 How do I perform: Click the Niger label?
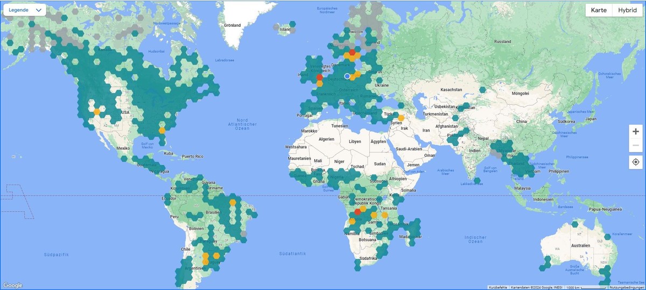pyautogui.click(x=339, y=161)
